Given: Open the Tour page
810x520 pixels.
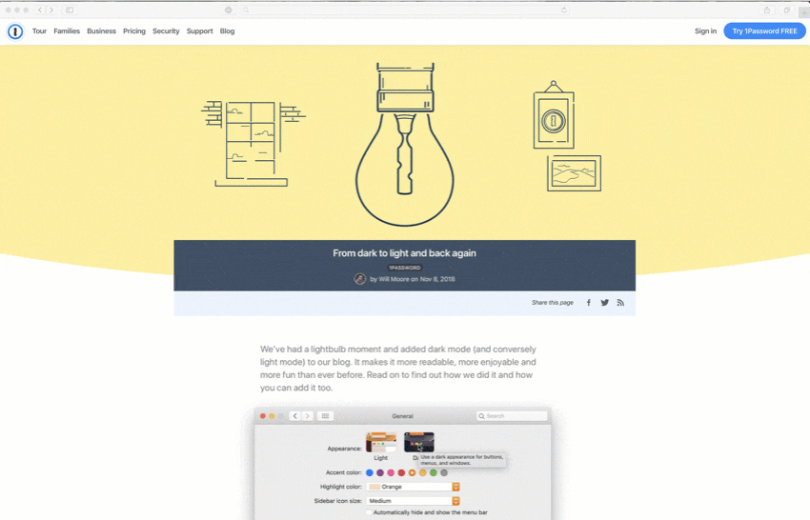Looking at the screenshot, I should tap(39, 31).
